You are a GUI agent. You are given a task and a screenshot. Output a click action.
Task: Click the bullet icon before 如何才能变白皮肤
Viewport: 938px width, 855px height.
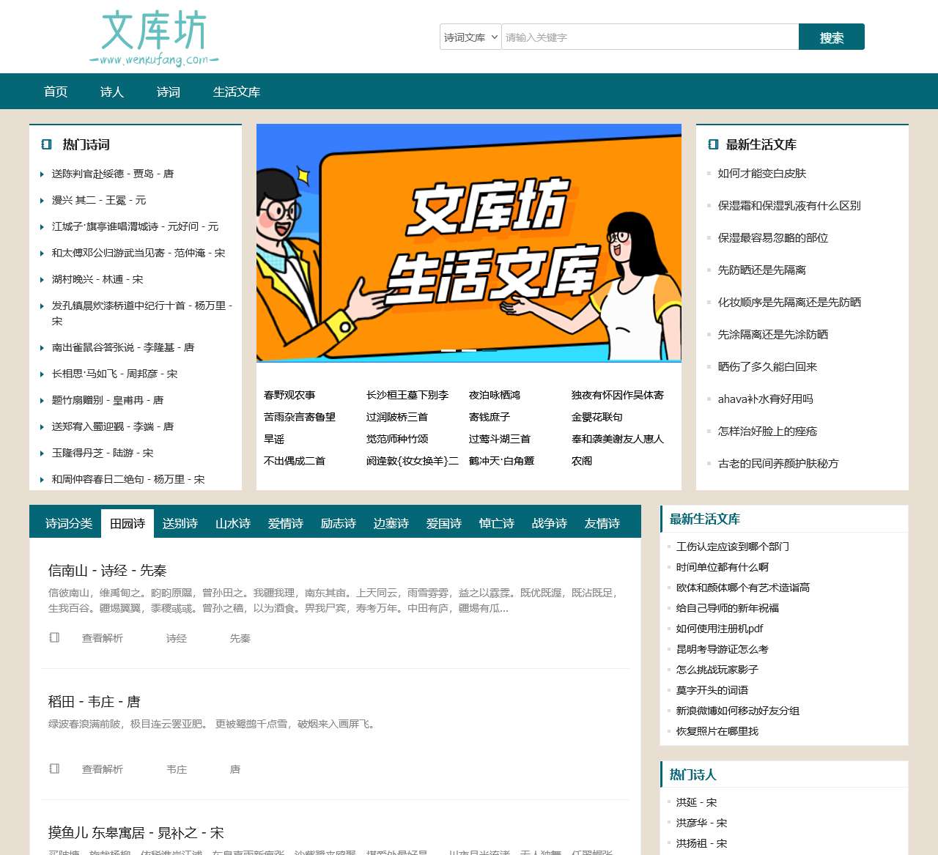click(708, 174)
